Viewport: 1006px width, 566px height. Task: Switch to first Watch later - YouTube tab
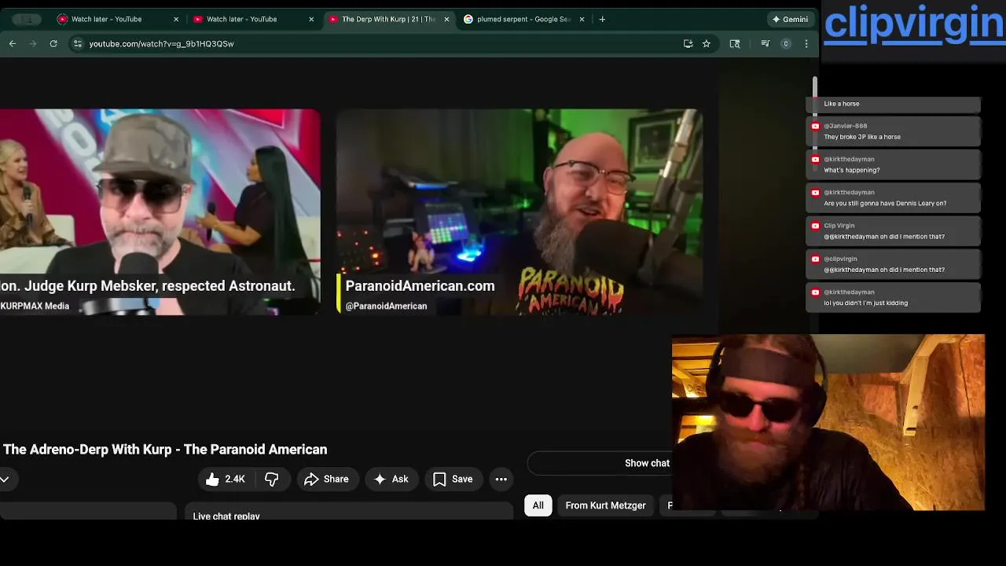[118, 19]
